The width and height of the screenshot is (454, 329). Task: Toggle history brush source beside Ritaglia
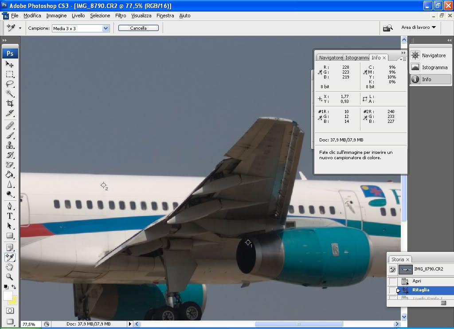pyautogui.click(x=393, y=290)
